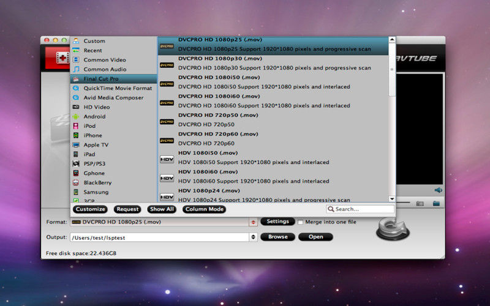Start conversion with the round convert button
Screen dimensions: 490x306
(393, 228)
